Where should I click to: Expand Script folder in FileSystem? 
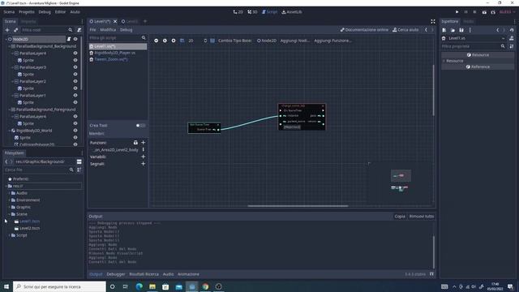[9, 235]
